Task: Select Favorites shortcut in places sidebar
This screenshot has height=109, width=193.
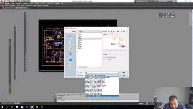Action: coord(70,48)
